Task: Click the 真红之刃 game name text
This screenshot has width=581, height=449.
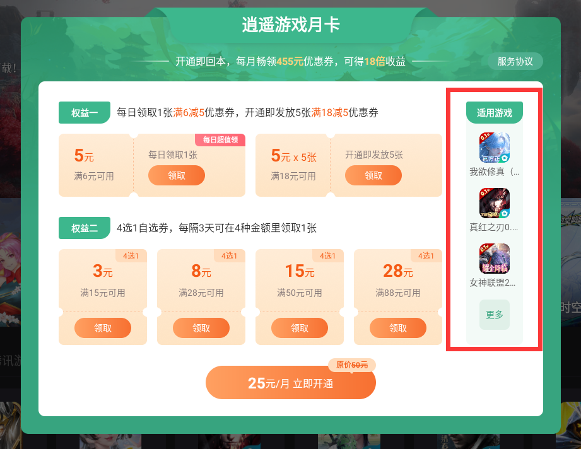Action: (x=493, y=227)
